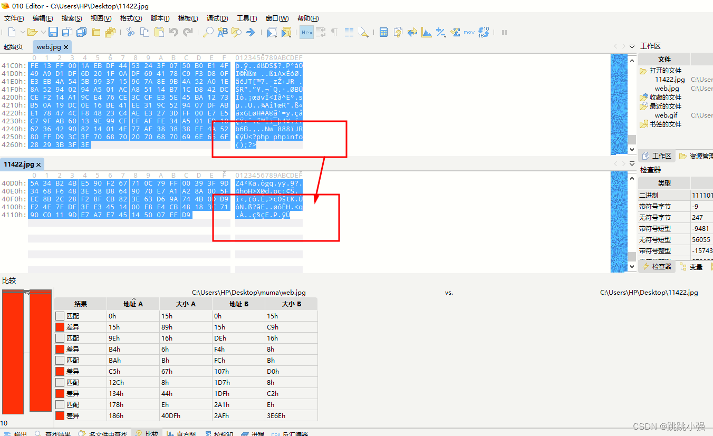Click the Undo arrow icon
Viewport: 713px width, 436px height.
coord(173,32)
